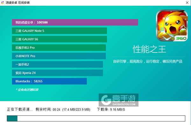Select the 小米NOTE Pro bar

click(x=59, y=56)
